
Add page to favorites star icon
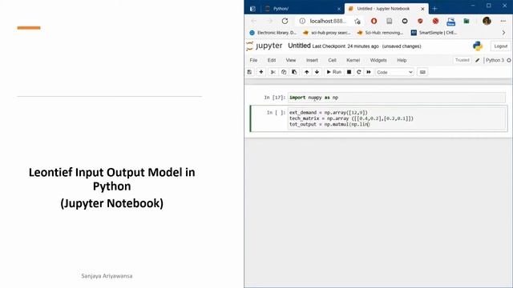357,22
